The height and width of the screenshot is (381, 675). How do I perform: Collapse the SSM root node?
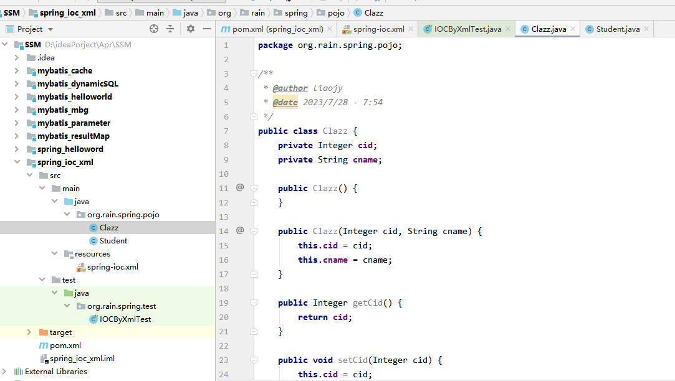(5, 44)
